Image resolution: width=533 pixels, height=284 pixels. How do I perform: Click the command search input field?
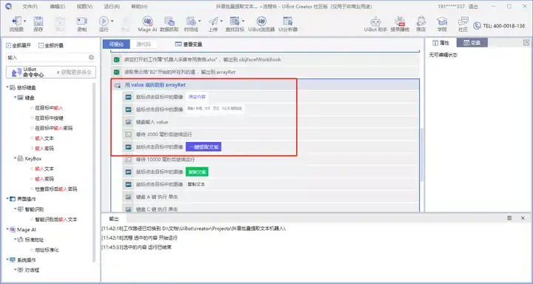click(x=47, y=58)
